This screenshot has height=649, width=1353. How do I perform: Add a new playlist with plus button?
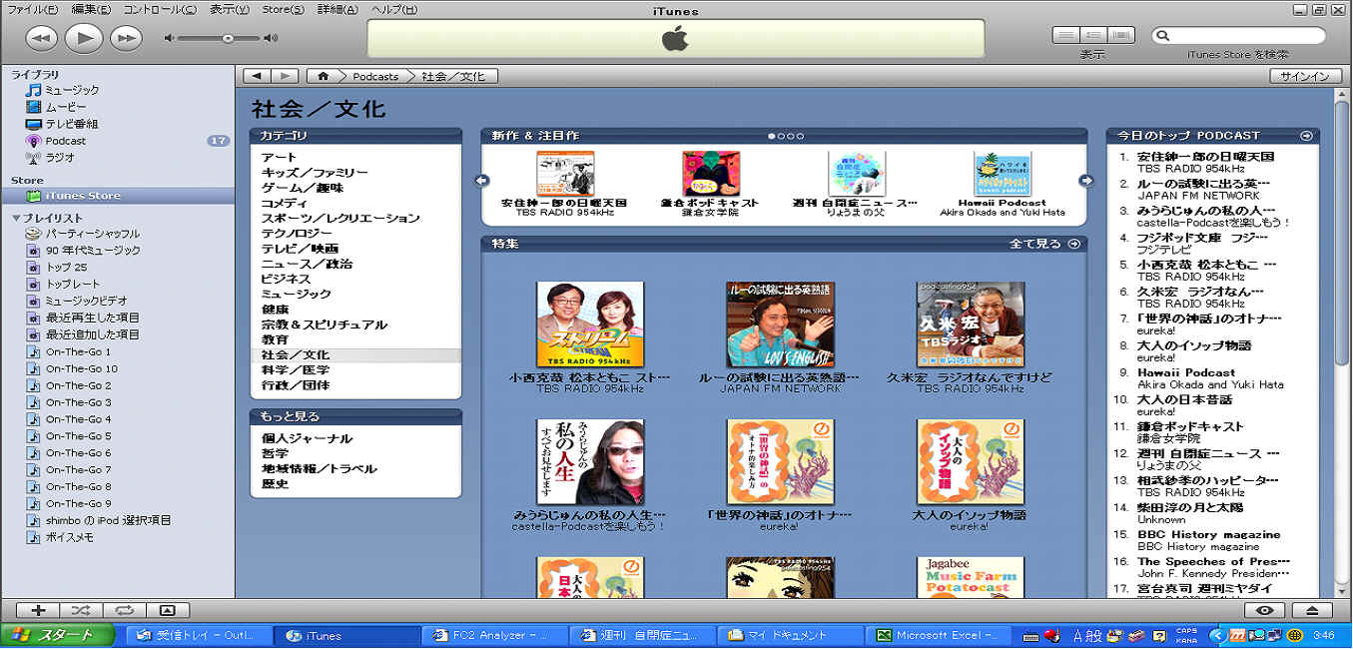pos(38,610)
